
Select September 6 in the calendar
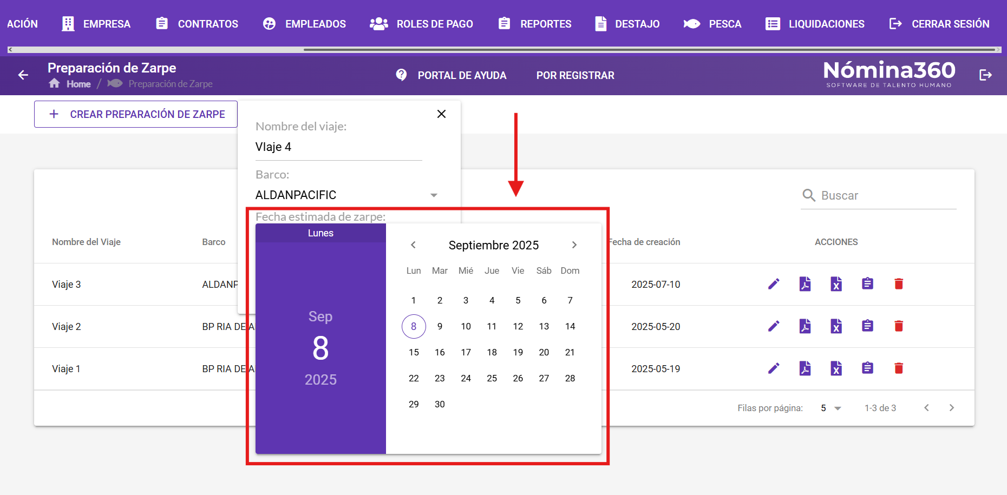click(544, 300)
